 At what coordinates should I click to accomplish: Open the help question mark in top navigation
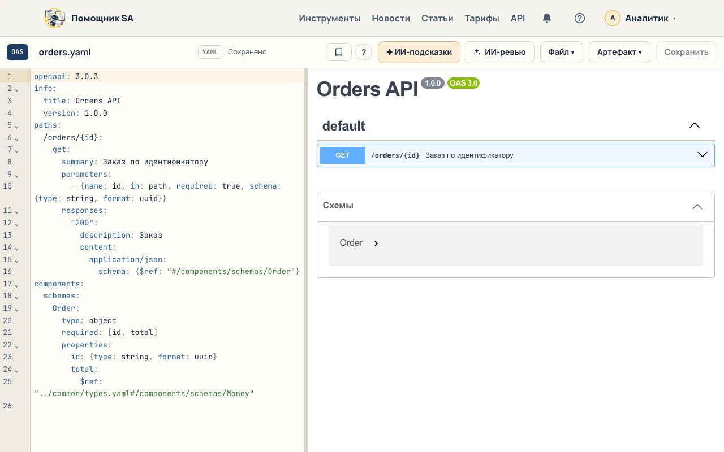[x=579, y=18]
